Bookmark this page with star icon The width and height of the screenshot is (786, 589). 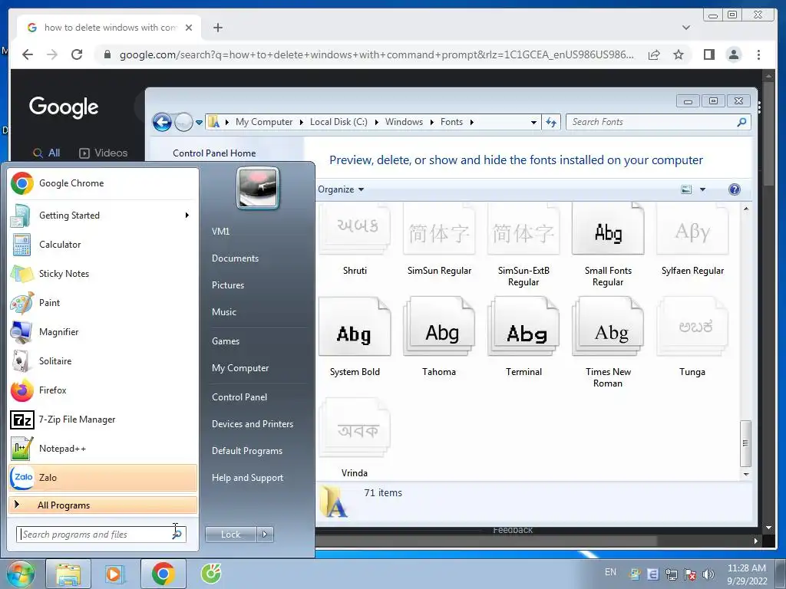point(679,54)
